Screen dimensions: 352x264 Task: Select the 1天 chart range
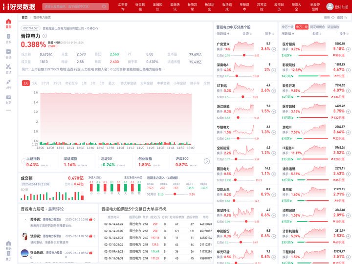click(26, 83)
